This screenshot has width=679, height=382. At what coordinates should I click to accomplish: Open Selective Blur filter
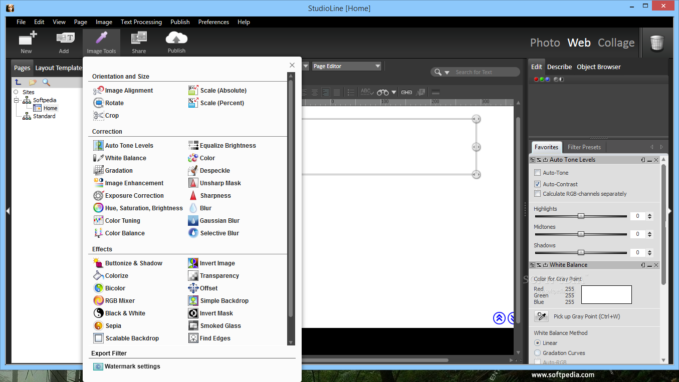214,233
